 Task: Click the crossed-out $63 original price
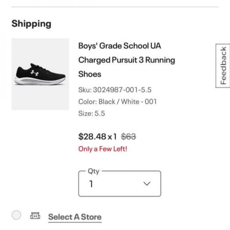(128, 137)
